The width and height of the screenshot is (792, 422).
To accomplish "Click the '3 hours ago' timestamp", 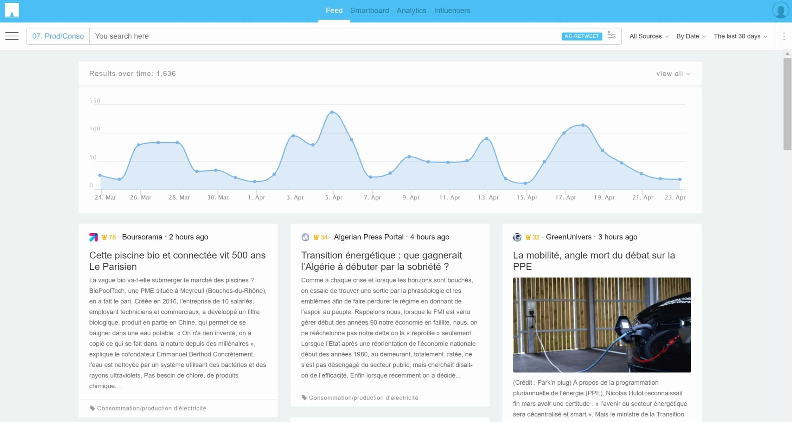I will [x=617, y=237].
